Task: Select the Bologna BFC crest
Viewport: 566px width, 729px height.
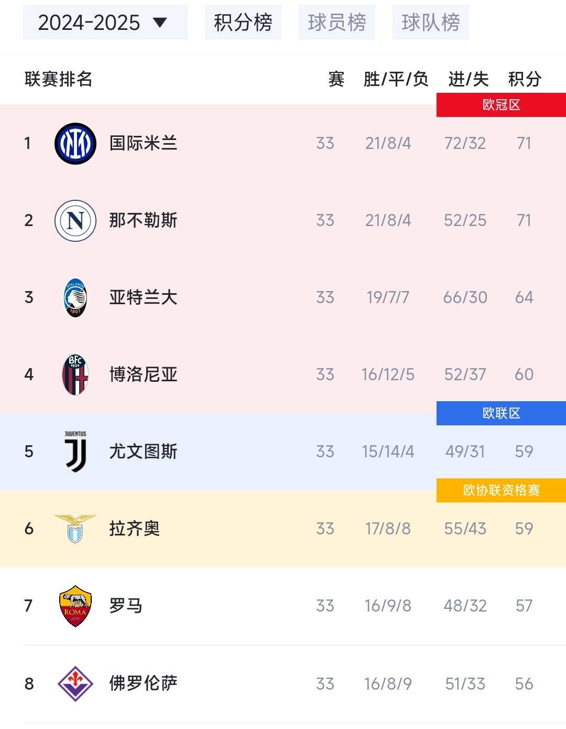Action: [x=75, y=374]
